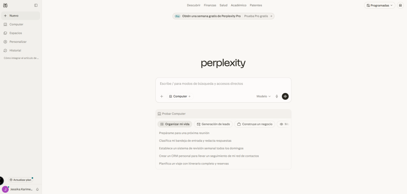Click top-right calculator-style icon
The height and width of the screenshot is (194, 407).
[400, 5]
